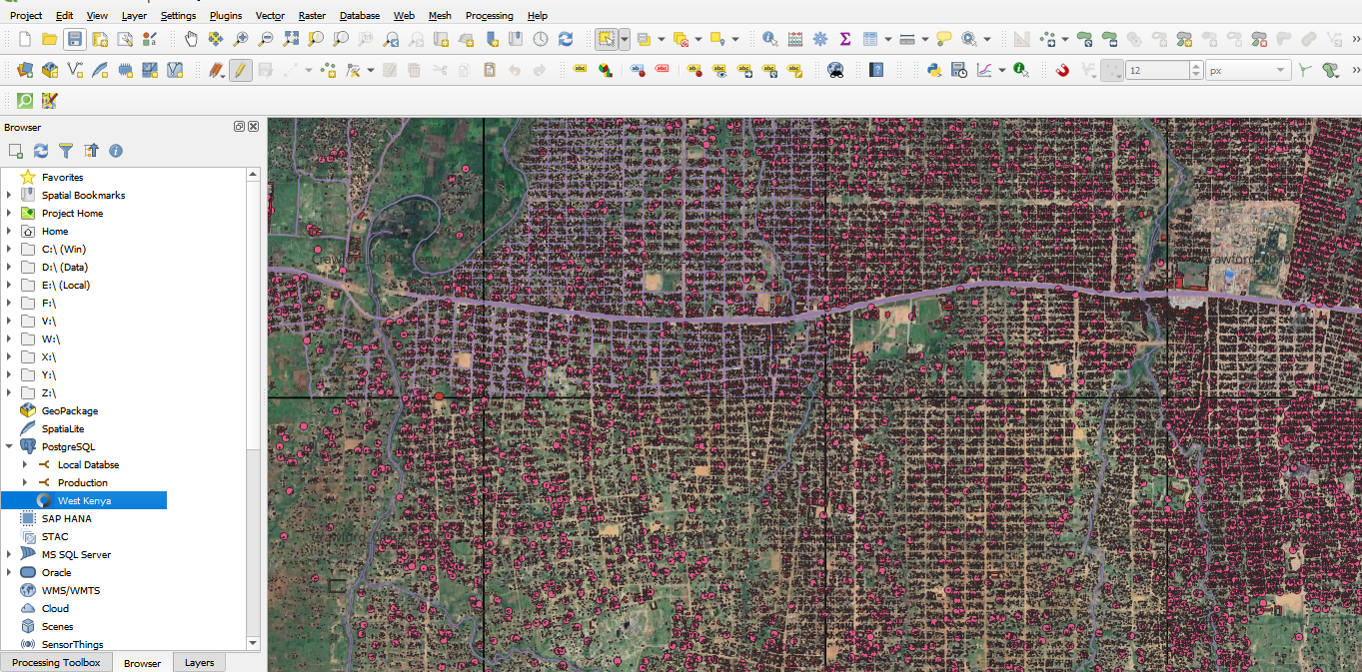The height and width of the screenshot is (672, 1362).
Task: Open the snapping units px dropdown
Action: [x=1248, y=70]
